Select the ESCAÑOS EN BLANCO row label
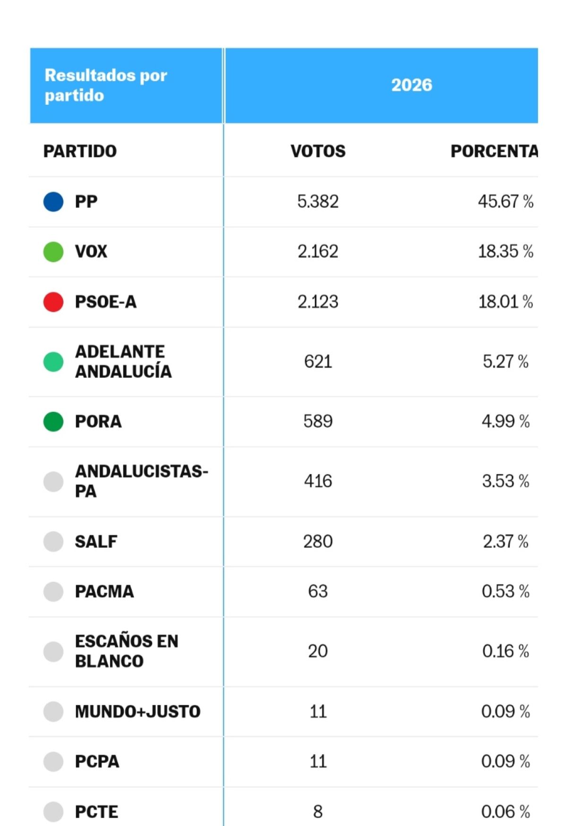This screenshot has height=826, width=567. coord(127,651)
